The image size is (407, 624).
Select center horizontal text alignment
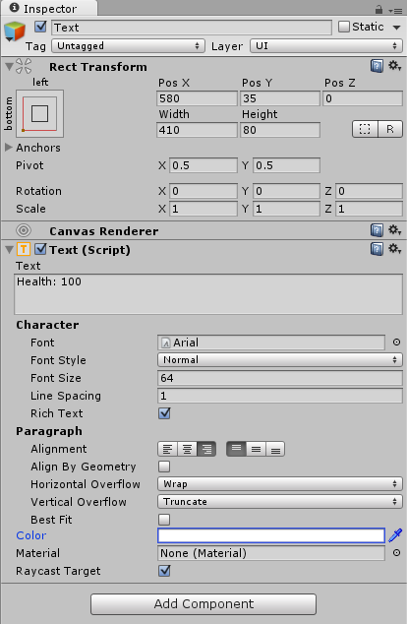click(187, 449)
